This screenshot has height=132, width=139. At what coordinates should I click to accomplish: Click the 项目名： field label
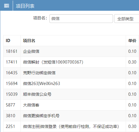point(40,18)
